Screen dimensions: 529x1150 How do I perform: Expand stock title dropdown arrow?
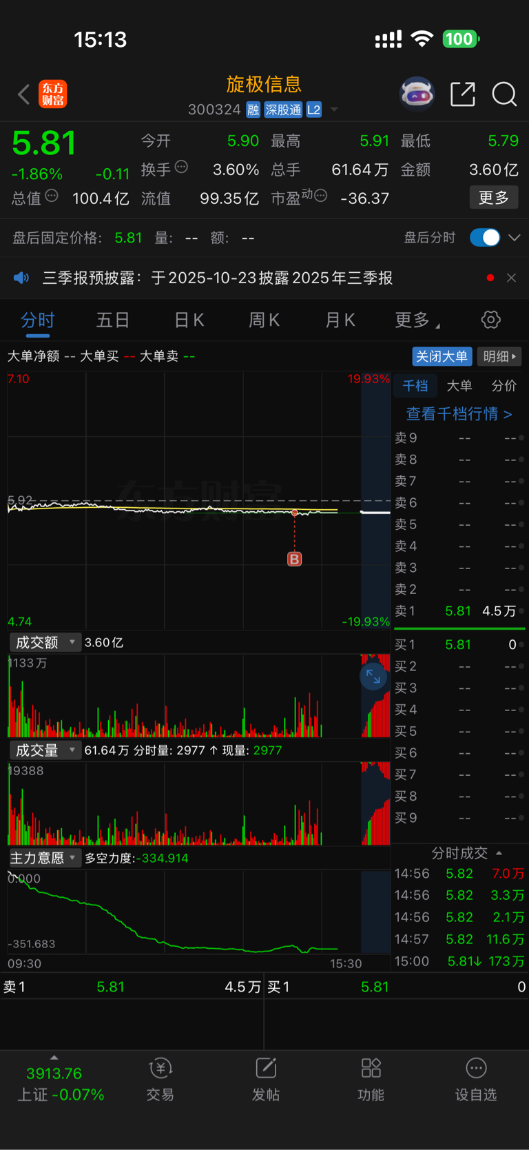point(334,110)
